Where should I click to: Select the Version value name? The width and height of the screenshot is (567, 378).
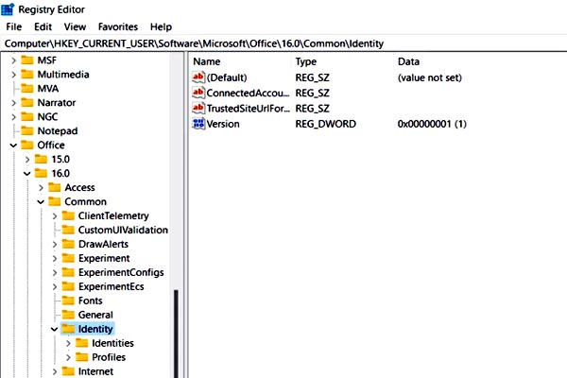223,124
